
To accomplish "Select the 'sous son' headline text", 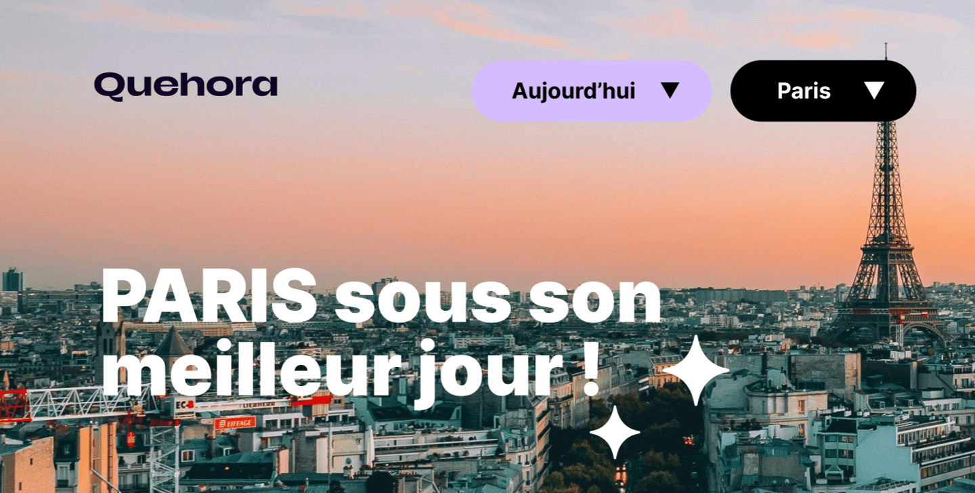I will pyautogui.click(x=498, y=298).
